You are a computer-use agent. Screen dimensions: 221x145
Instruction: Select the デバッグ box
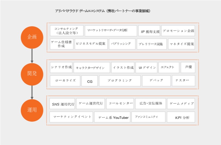coord(156,81)
